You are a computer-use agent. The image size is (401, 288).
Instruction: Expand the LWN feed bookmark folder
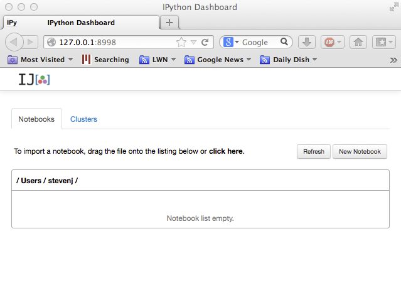tap(158, 60)
